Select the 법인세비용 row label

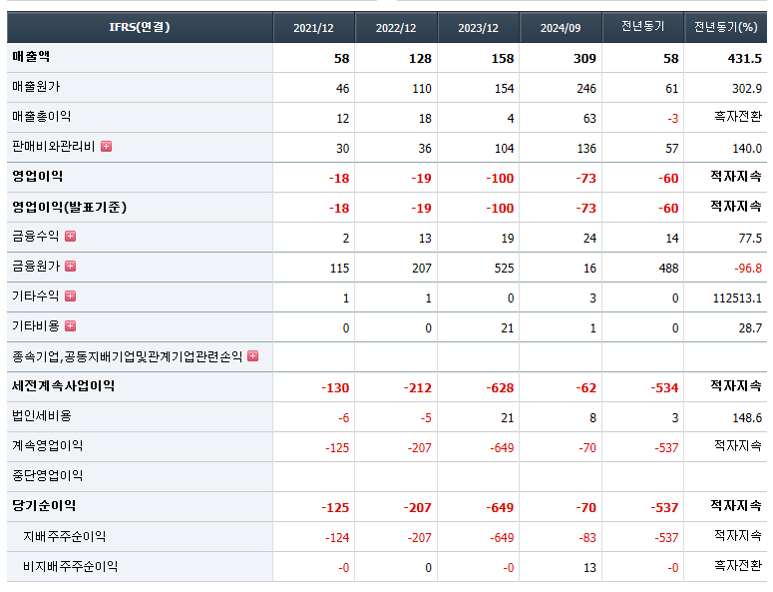(42, 416)
